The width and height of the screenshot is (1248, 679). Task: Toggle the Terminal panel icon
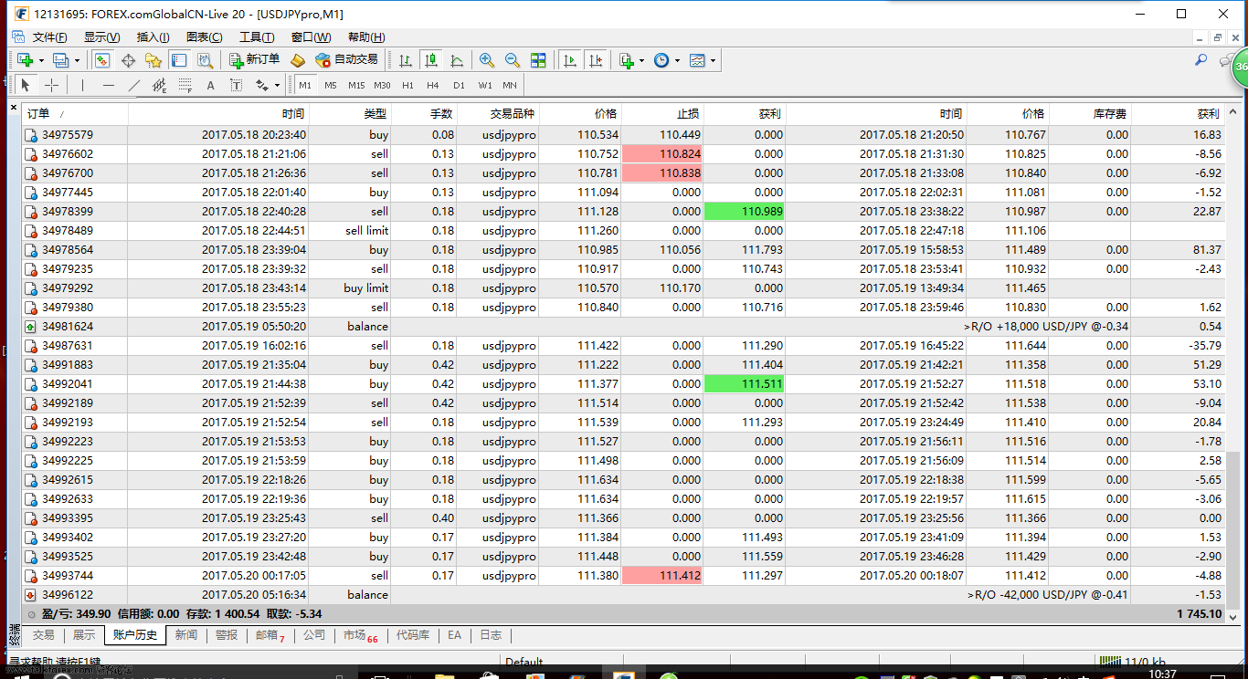tap(179, 60)
